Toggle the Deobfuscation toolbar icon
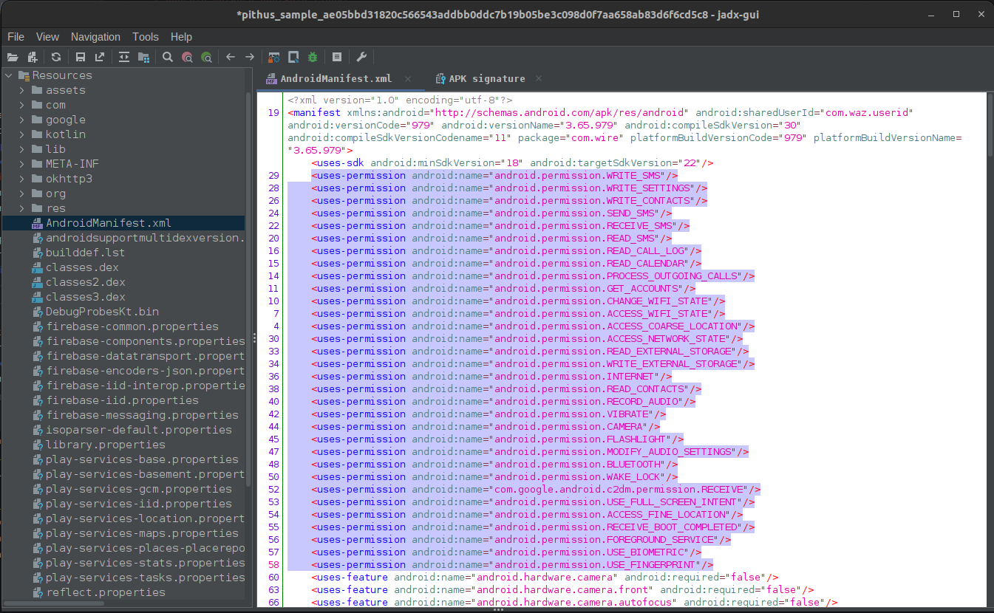The image size is (994, 613). coord(274,57)
